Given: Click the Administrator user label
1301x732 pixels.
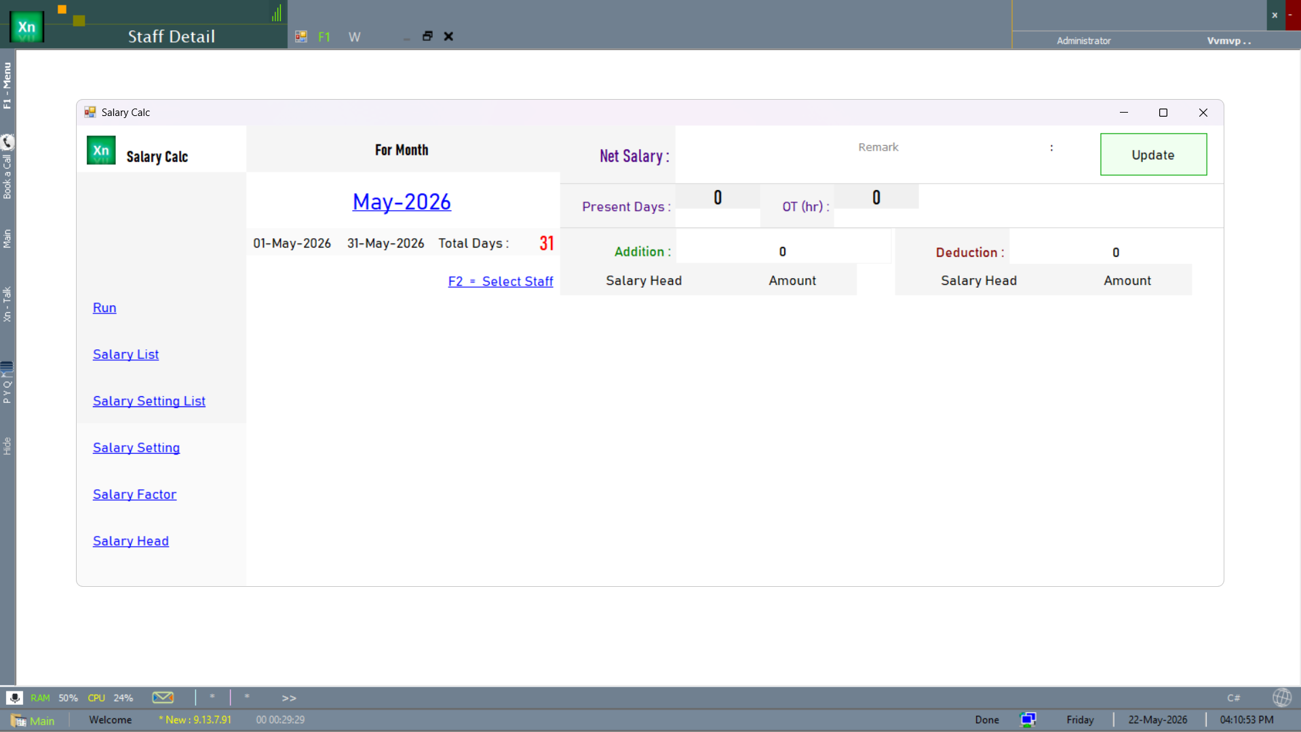Looking at the screenshot, I should (1083, 41).
